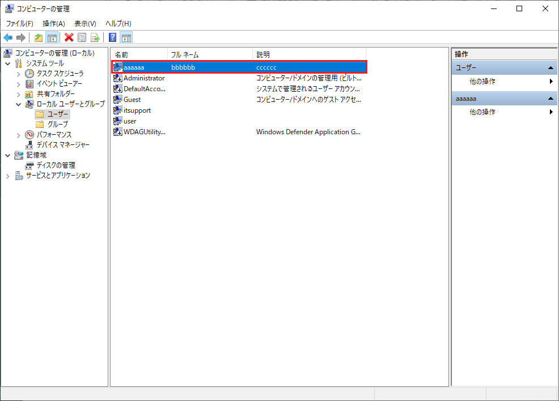This screenshot has height=401, width=559.
Task: Select the グループ folder in tree
Action: (57, 124)
